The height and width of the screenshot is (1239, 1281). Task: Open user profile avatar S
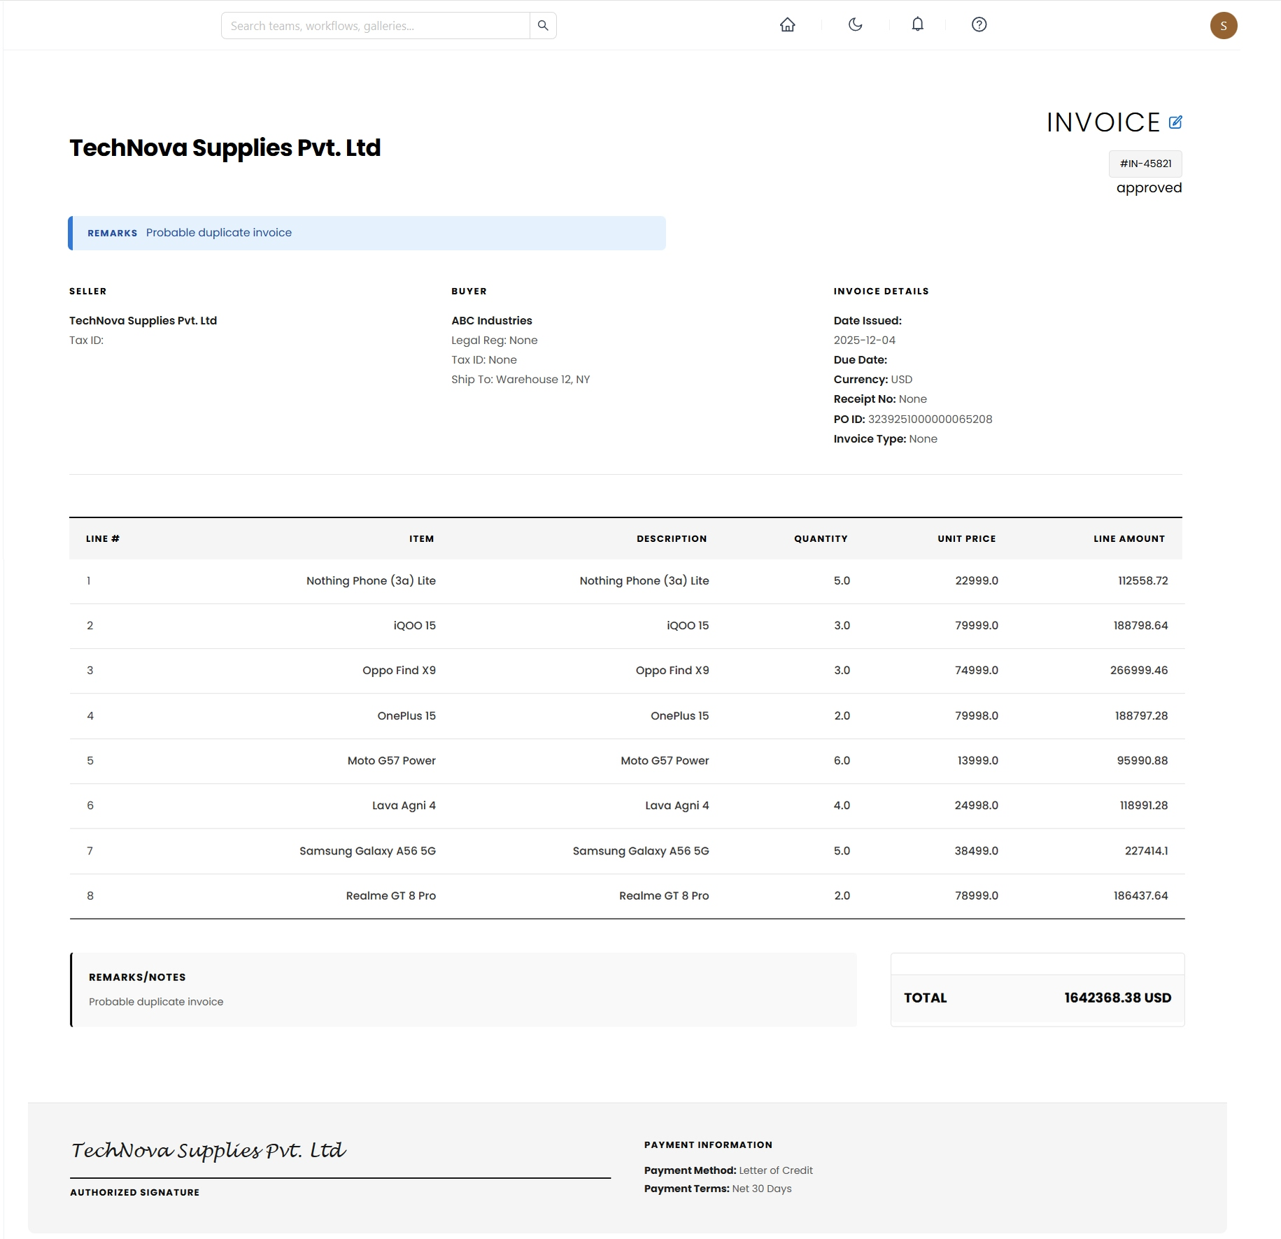pos(1223,26)
